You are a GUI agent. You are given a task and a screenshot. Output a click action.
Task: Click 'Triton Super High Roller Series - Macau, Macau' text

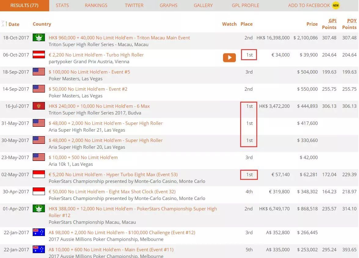(98, 44)
